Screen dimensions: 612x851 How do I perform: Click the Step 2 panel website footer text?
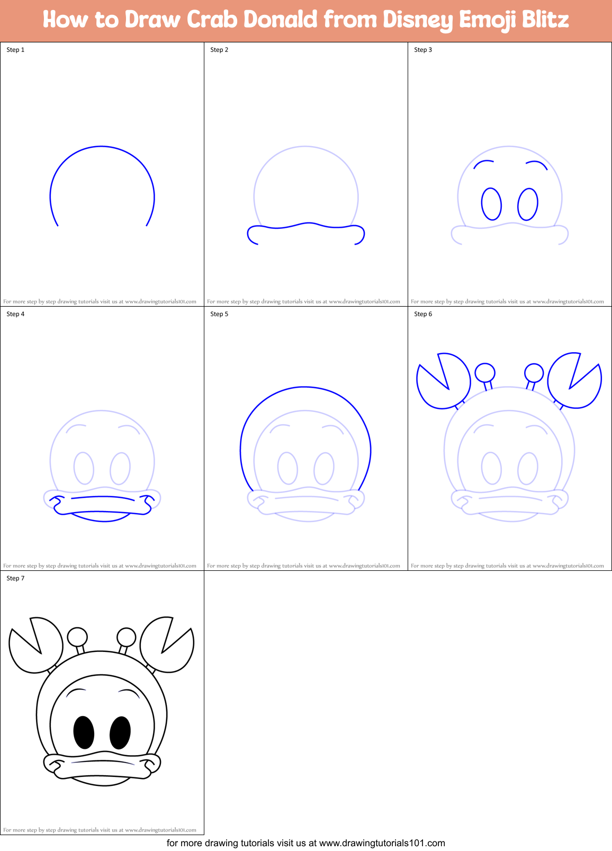pyautogui.click(x=303, y=301)
